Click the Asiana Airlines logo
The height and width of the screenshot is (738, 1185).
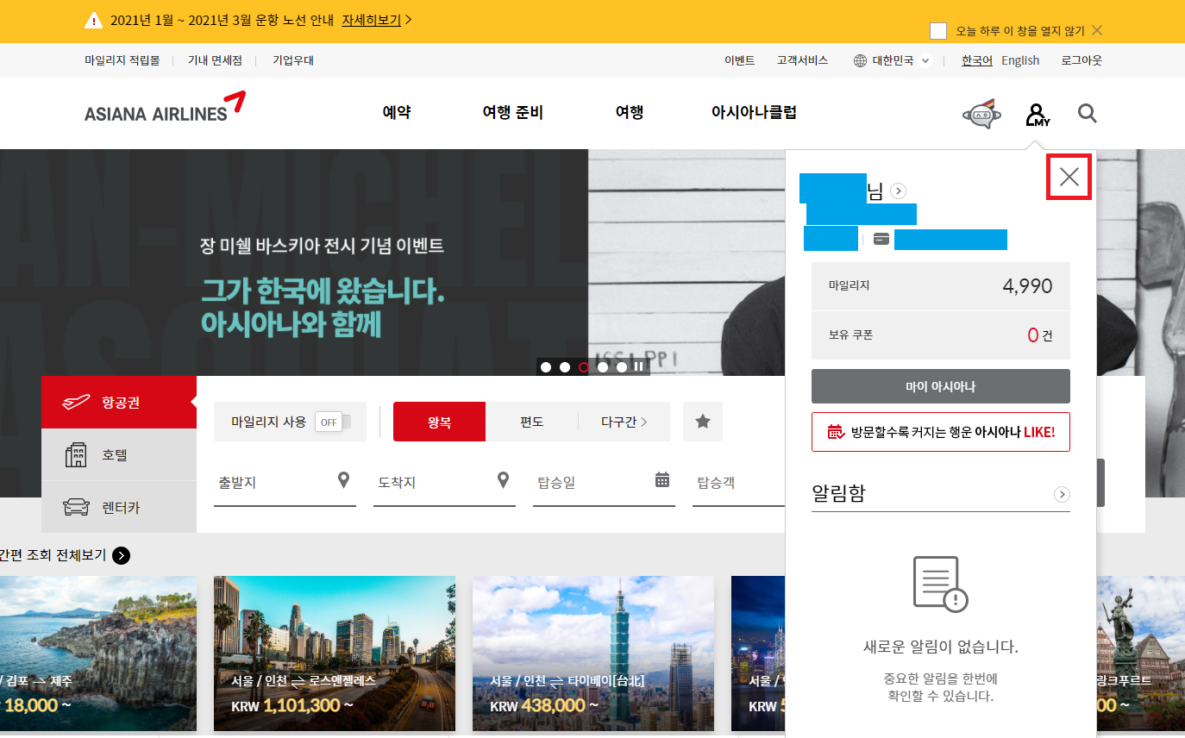tap(165, 107)
